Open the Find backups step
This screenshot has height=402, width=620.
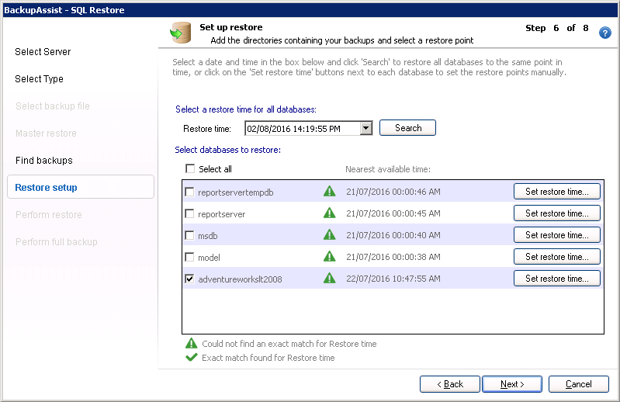(x=43, y=161)
